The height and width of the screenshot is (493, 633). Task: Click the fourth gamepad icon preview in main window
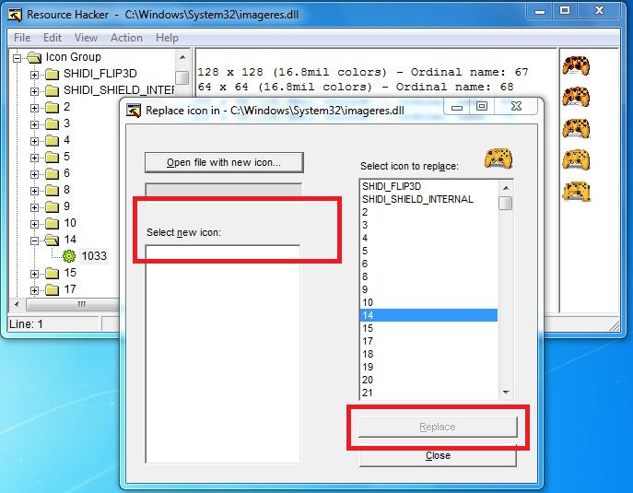click(x=576, y=159)
